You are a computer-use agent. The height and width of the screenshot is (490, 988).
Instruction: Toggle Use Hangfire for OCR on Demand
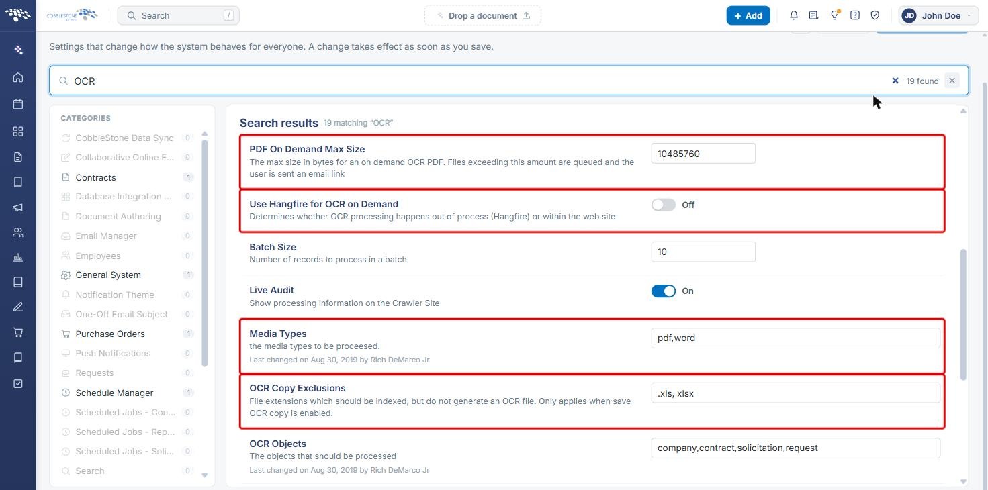[x=664, y=205]
